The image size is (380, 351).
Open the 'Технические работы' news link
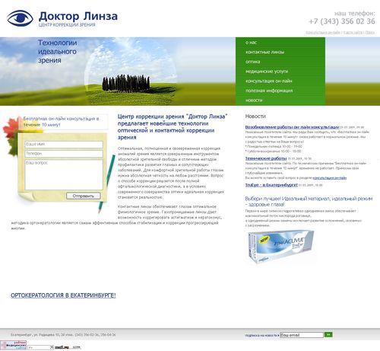[x=266, y=158]
